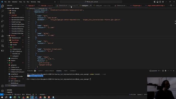The height and width of the screenshot is (99, 176).
Task: Open editor more actions ellipsis
Action: pyautogui.click(x=174, y=5)
